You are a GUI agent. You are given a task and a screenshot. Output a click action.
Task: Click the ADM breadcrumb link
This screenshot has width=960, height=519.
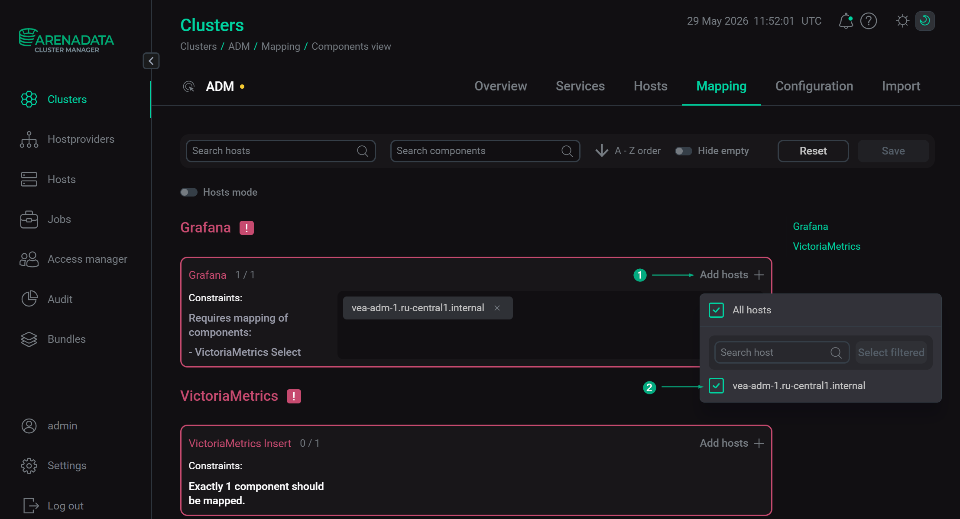(x=239, y=46)
